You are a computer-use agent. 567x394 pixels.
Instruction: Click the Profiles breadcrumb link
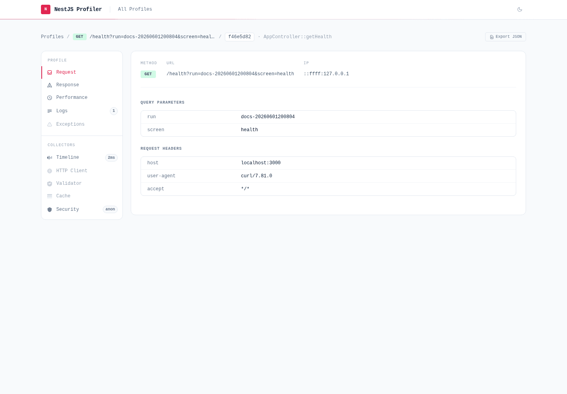(x=52, y=37)
